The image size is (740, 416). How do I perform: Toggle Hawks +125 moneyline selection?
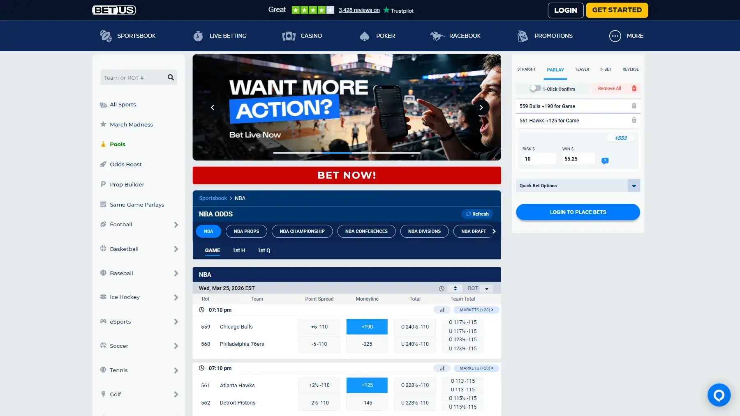point(367,385)
